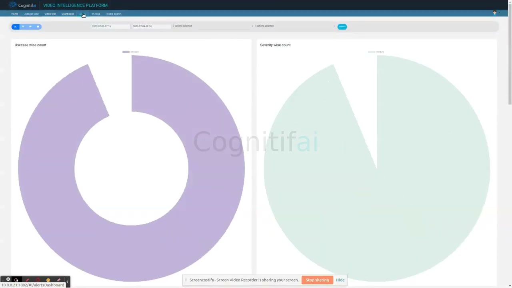
Task: Hide the screen sharing notification
Action: [x=340, y=280]
